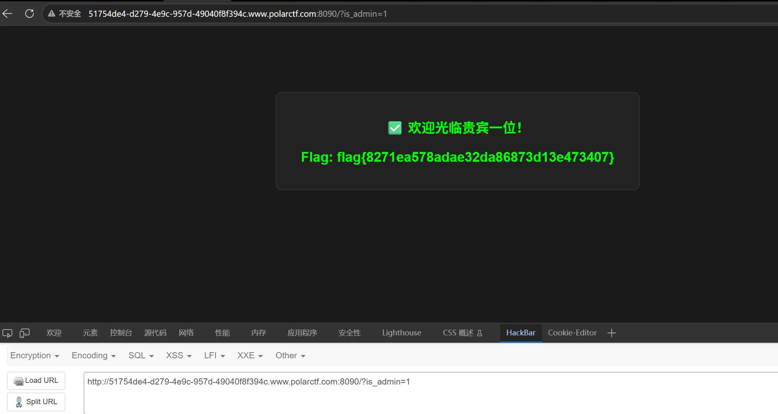Open the Encoding dropdown menu
The height and width of the screenshot is (414, 778).
[94, 355]
